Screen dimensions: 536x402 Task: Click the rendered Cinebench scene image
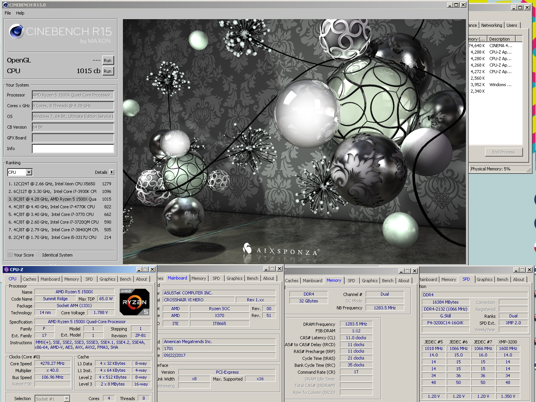click(294, 142)
